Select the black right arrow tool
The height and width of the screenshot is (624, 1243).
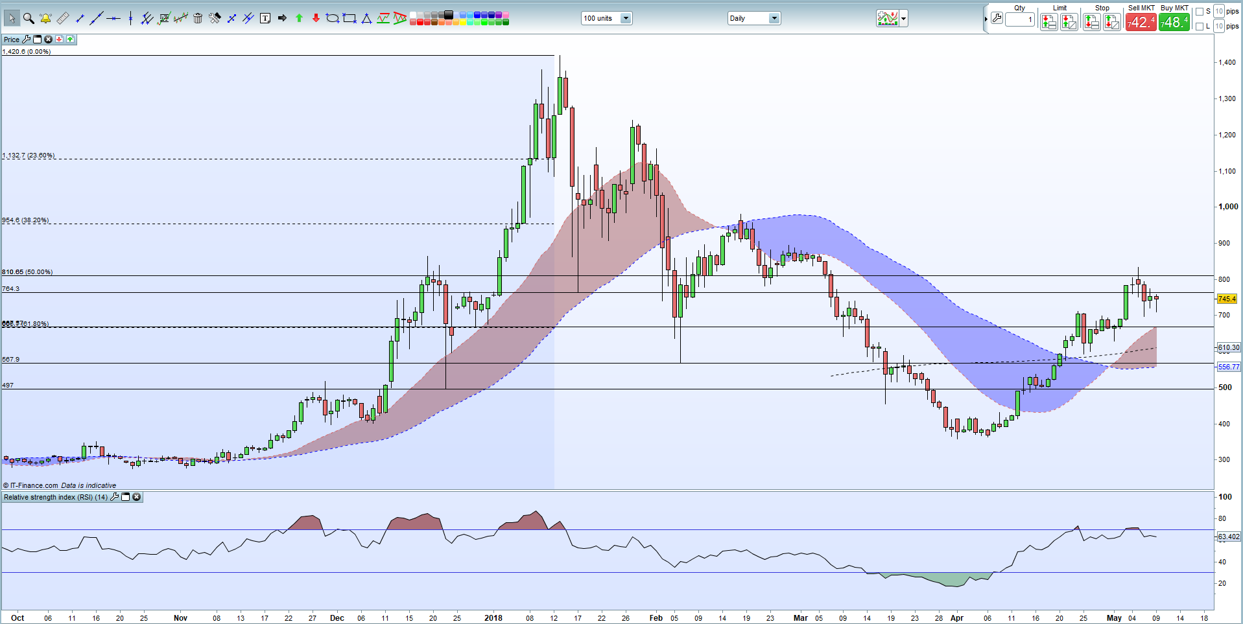(x=282, y=18)
